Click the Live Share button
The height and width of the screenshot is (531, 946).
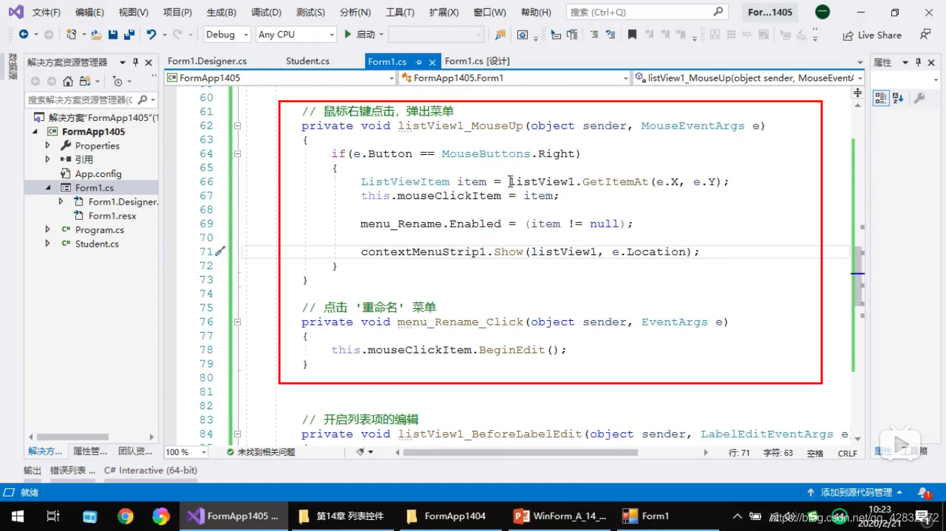coord(872,35)
